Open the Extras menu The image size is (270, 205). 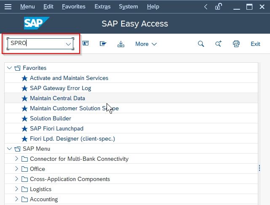tap(102, 7)
